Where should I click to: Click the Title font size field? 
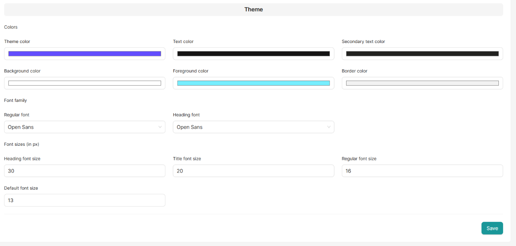(253, 171)
